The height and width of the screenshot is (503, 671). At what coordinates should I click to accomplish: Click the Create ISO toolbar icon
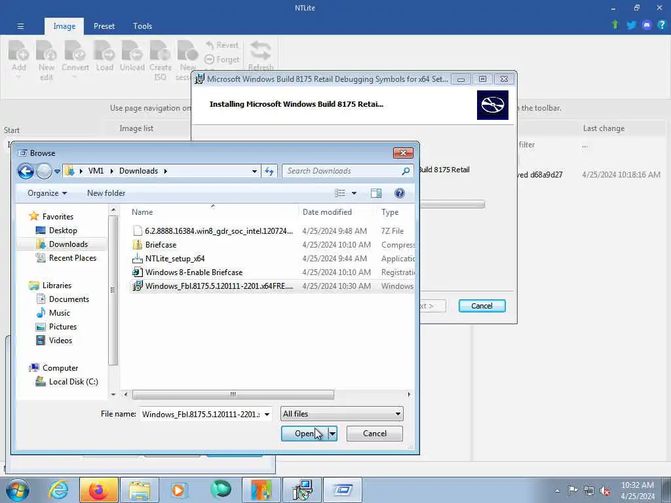pos(161,60)
